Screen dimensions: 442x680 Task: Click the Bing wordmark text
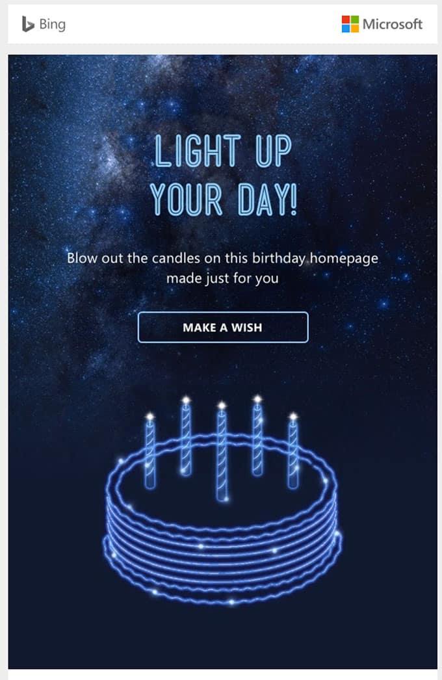[53, 24]
